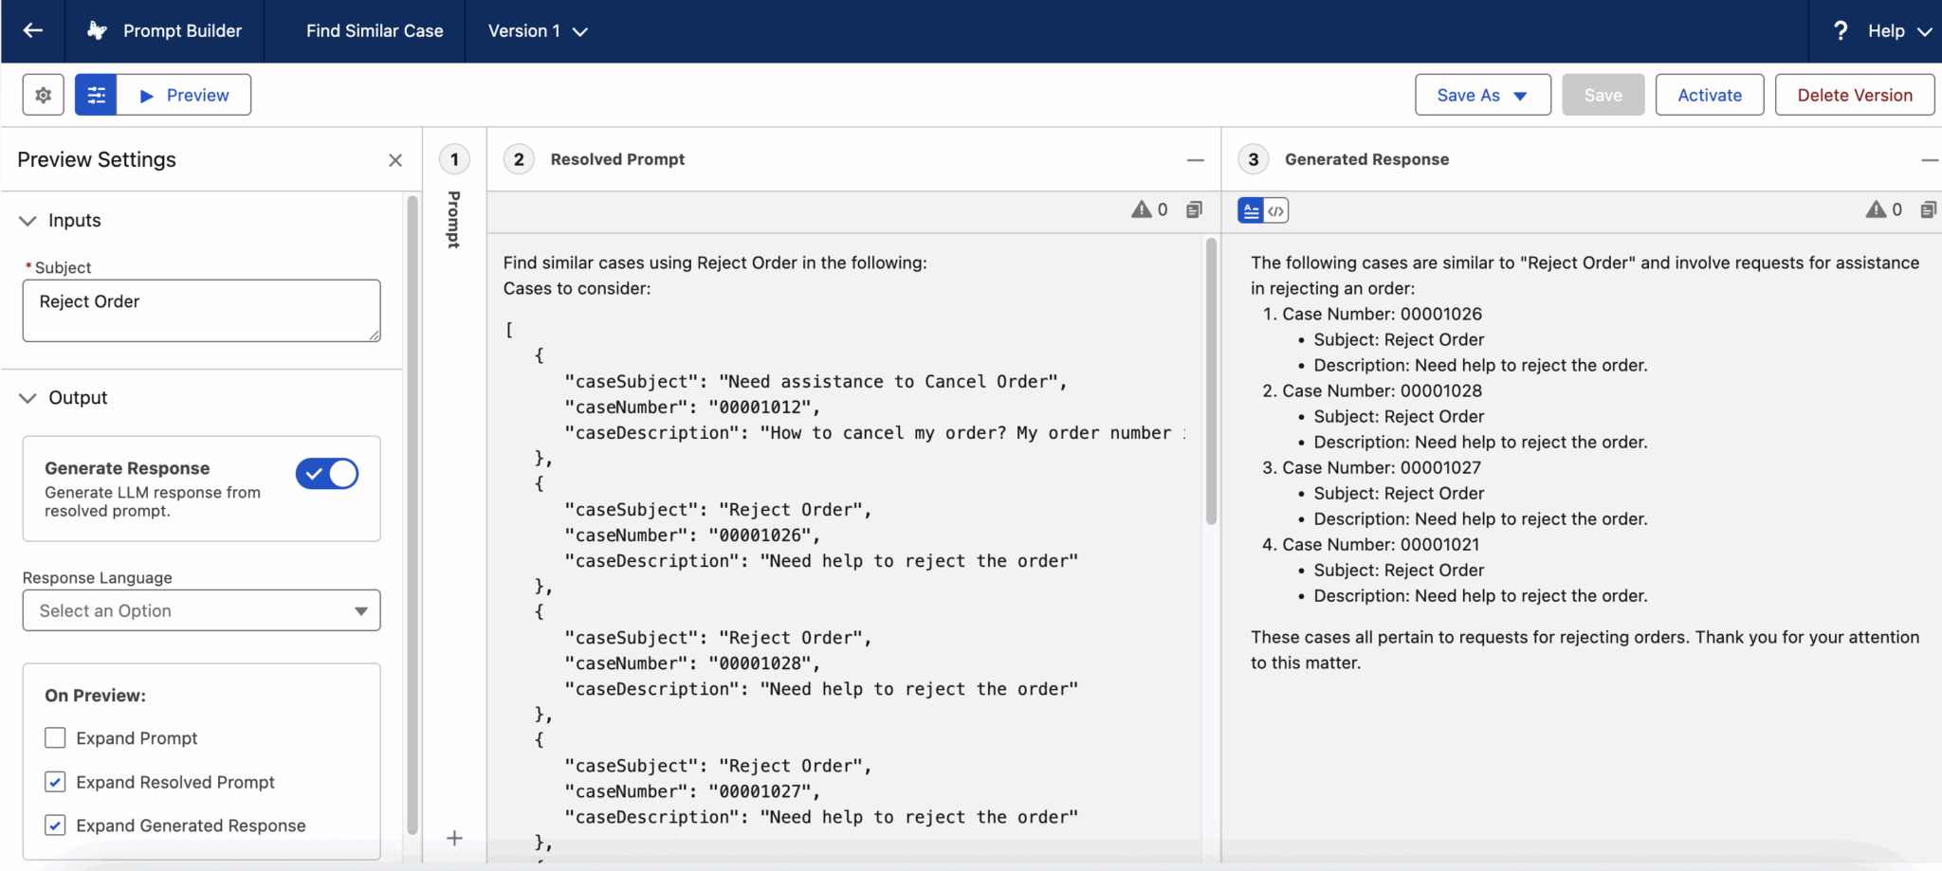Toggle the Preview Settings sliders icon
This screenshot has width=1942, height=871.
point(96,95)
